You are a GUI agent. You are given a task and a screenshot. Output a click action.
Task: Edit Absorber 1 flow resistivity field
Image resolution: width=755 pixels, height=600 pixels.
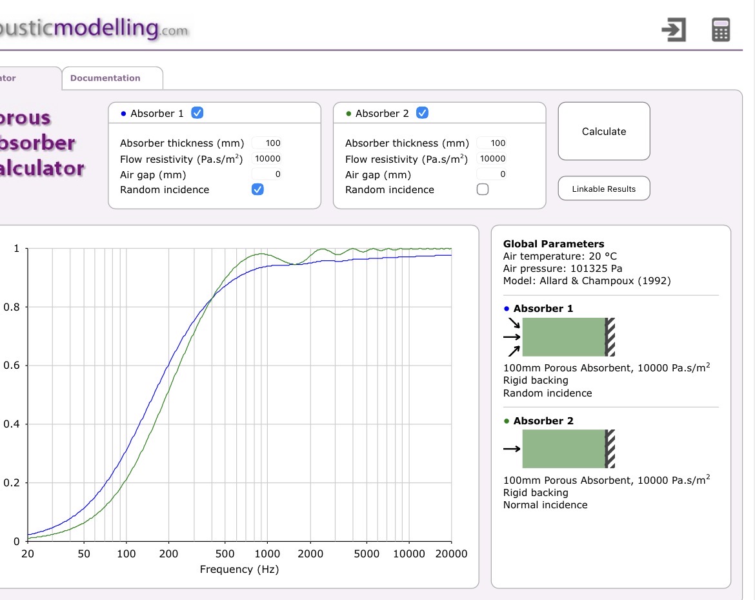point(267,159)
